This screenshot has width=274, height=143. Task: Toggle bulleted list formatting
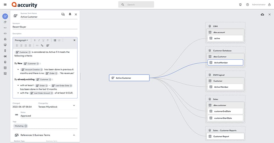[x=55, y=40]
